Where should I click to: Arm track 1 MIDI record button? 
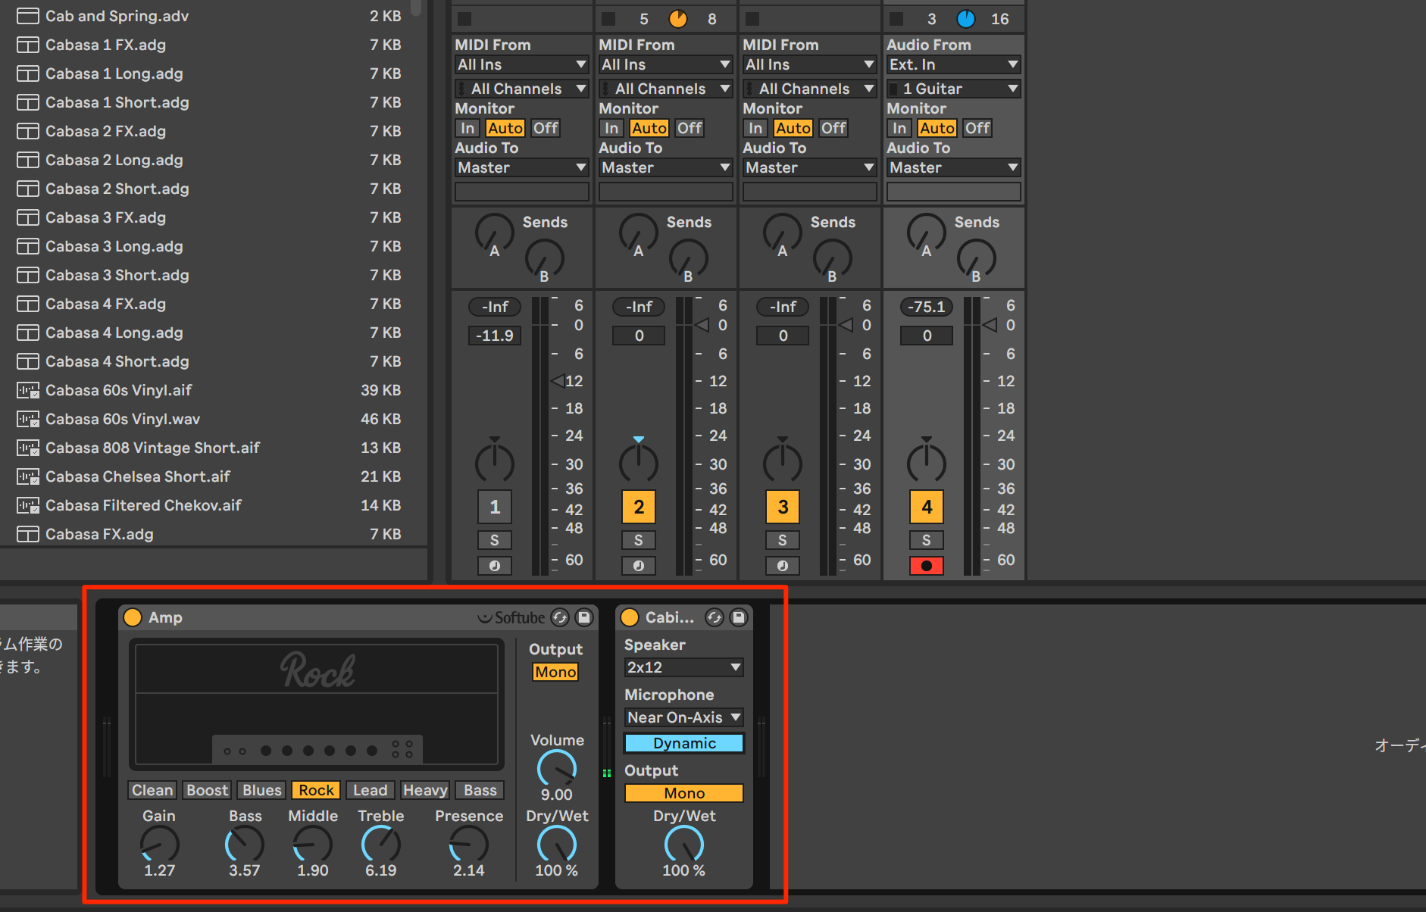[495, 566]
